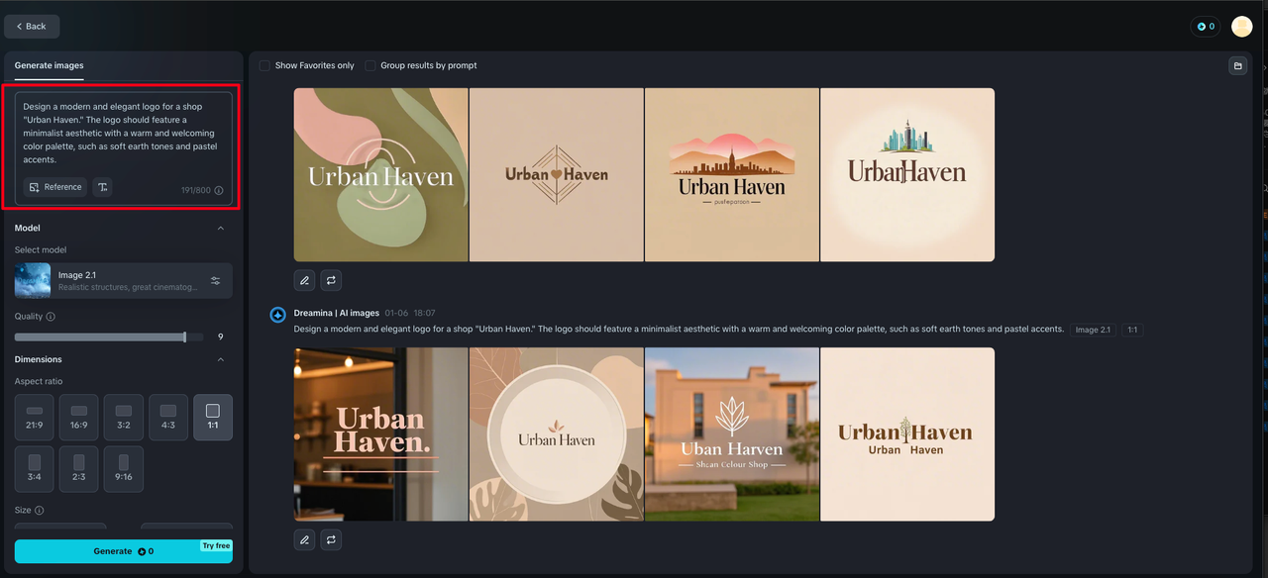1268x578 pixels.
Task: Open the user profile avatar
Action: coord(1241,27)
